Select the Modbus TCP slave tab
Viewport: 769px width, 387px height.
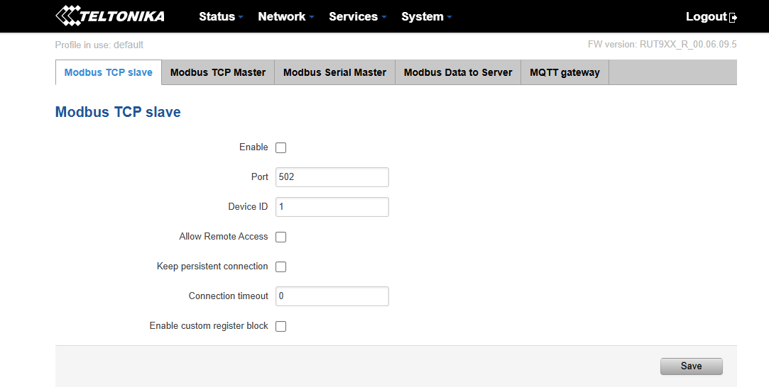pos(108,72)
